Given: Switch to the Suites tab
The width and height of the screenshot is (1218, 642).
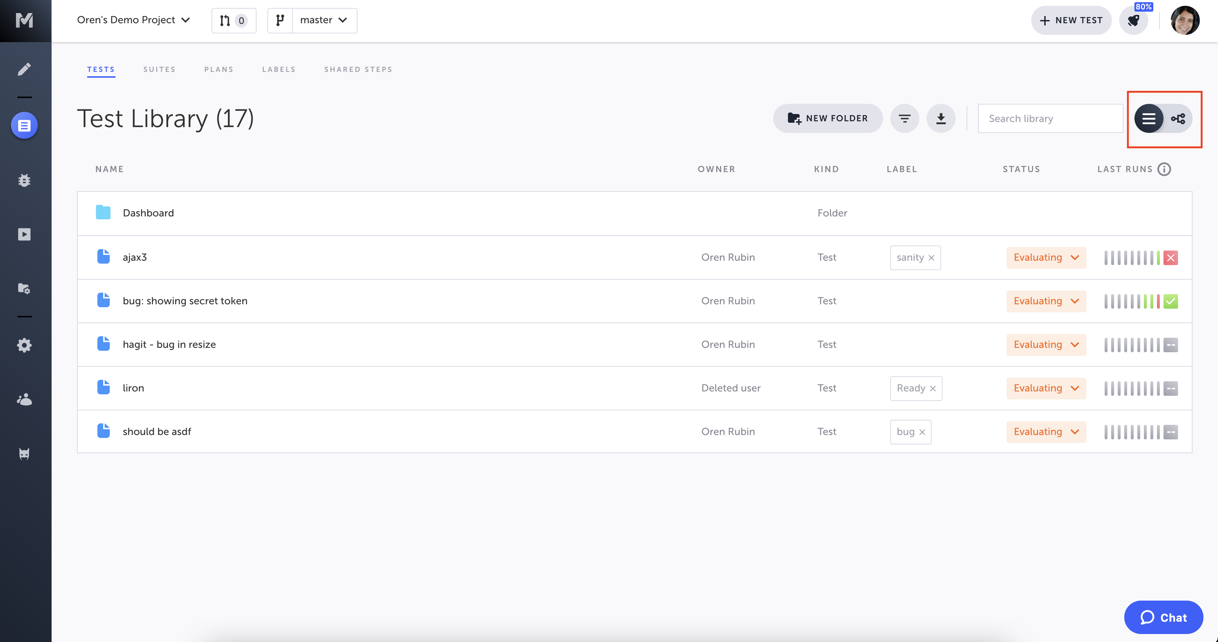Looking at the screenshot, I should 160,69.
